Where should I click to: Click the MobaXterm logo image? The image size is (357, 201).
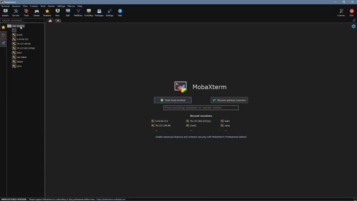point(181,87)
